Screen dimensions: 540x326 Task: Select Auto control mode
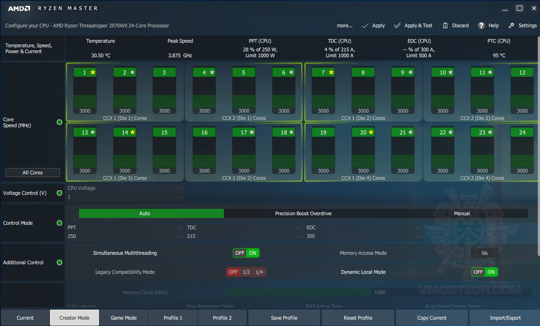coord(151,213)
